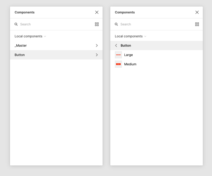Expand the chevron arrow beside _Master
The image size is (212, 176).
97,45
